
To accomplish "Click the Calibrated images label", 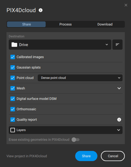I will click(x=30, y=57).
